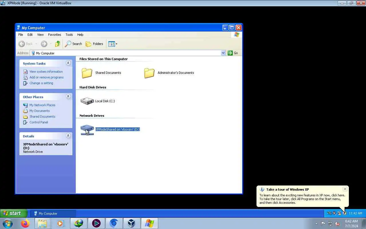Image resolution: width=366 pixels, height=229 pixels.
Task: Collapse the Other Places panel
Action: (x=68, y=96)
